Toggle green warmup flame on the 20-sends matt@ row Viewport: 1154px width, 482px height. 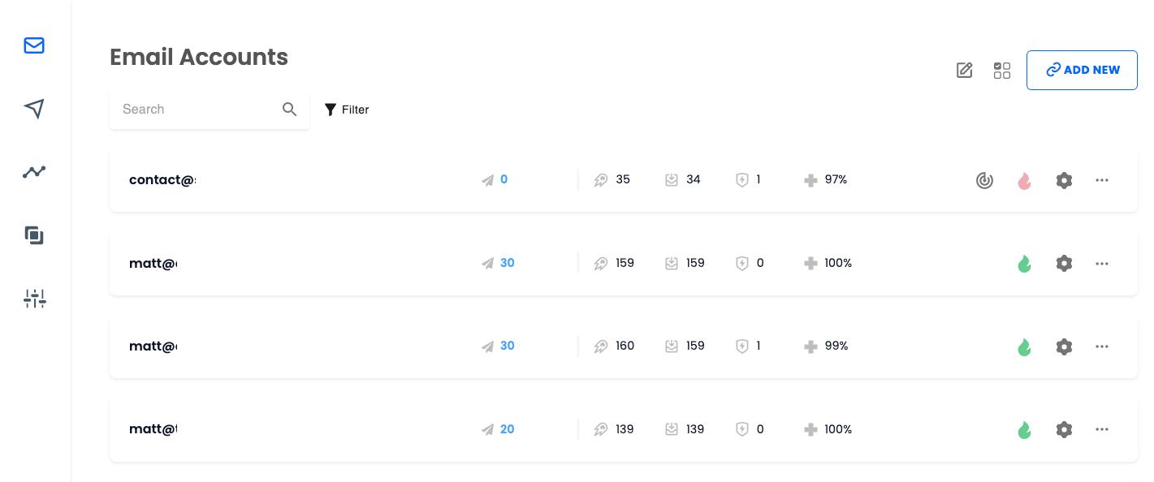click(1025, 430)
